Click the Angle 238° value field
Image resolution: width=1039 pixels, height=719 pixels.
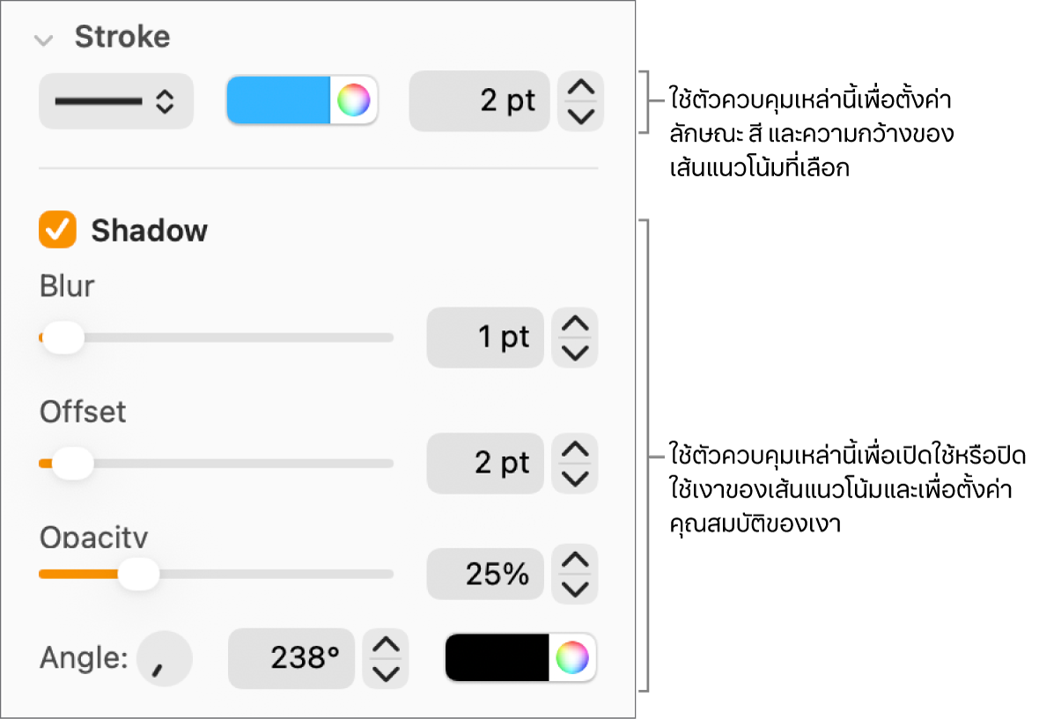pyautogui.click(x=291, y=658)
